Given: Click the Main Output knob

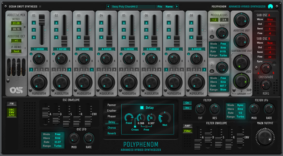Looking at the screenshot, I should point(265,137).
